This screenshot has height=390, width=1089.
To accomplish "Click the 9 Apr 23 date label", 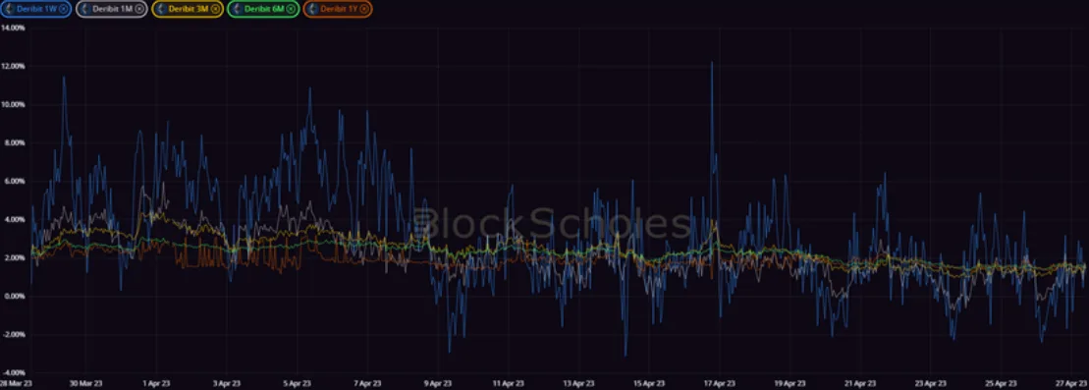I will tap(438, 383).
